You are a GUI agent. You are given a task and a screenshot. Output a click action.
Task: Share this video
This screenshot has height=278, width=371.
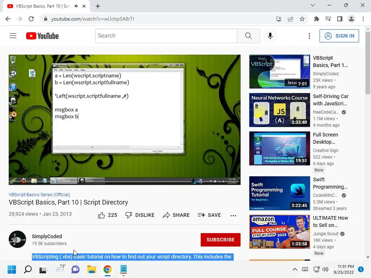(176, 215)
